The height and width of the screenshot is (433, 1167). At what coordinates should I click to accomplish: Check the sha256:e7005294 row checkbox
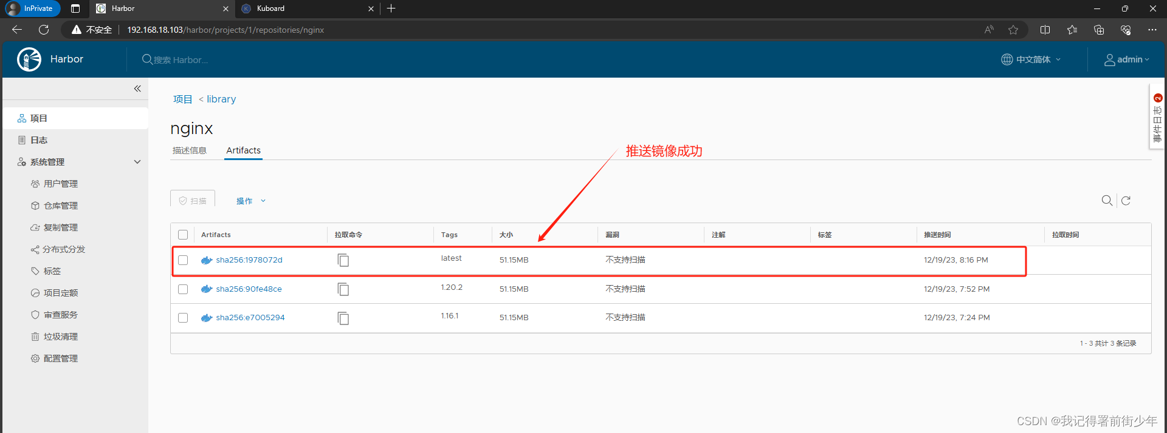pyautogui.click(x=183, y=318)
